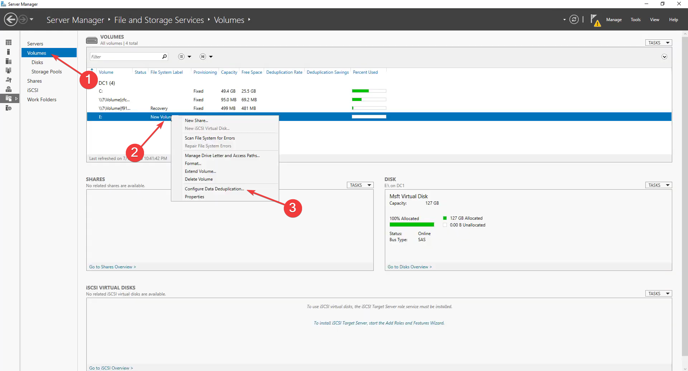688x371 pixels.
Task: Follow the Go to Disks Overview link
Action: (x=409, y=267)
